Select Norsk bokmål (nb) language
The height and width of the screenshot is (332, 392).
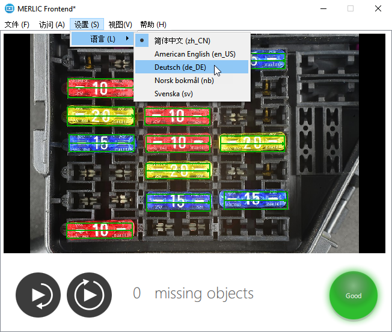(183, 80)
